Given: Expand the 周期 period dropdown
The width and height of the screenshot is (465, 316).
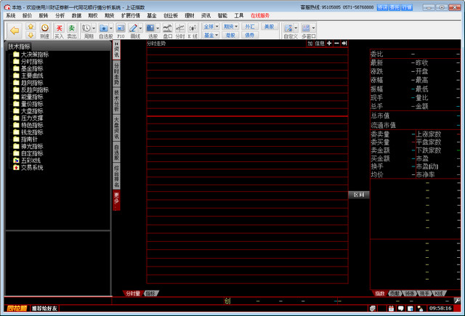Looking at the screenshot, I should (89, 31).
